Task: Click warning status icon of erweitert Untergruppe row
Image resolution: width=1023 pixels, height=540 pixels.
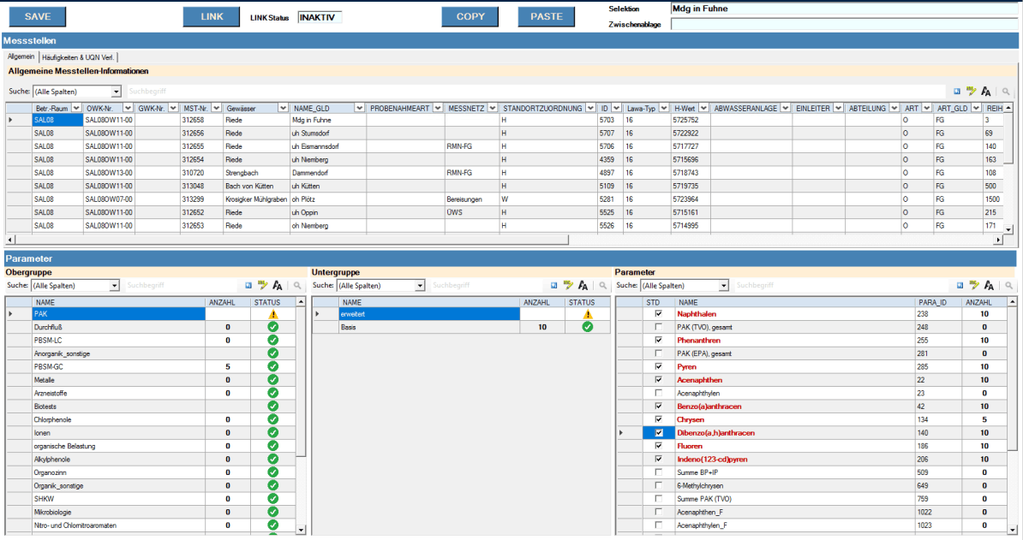Action: pos(588,315)
